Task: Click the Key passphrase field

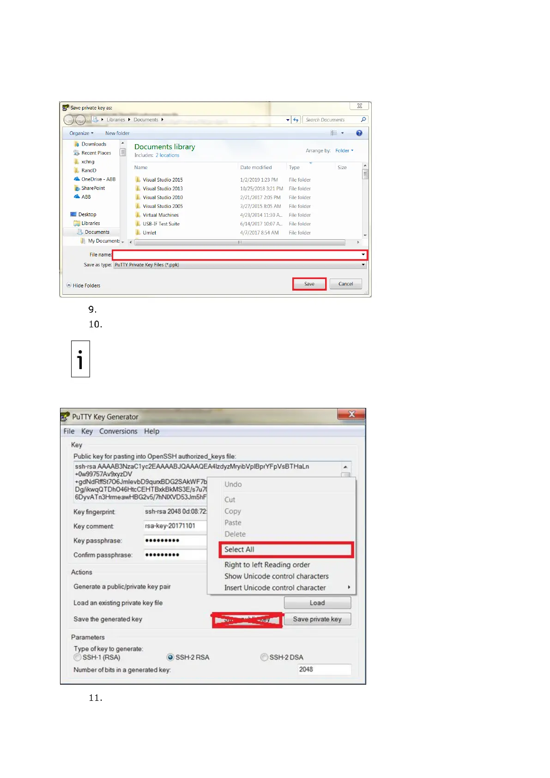Action: 175,541
